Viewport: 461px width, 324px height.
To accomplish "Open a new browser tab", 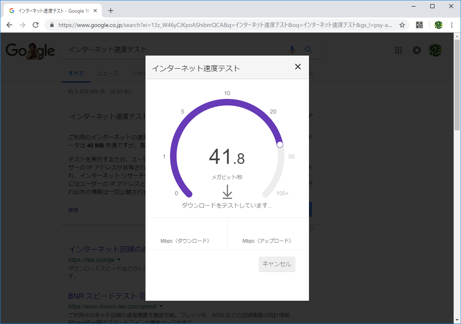I will 110,10.
